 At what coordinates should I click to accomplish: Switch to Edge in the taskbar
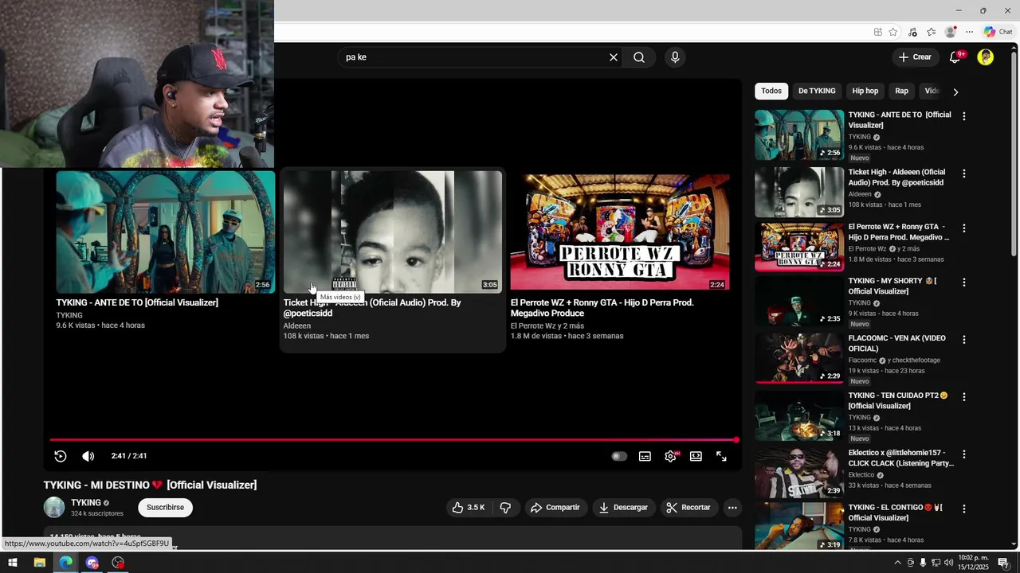(65, 563)
